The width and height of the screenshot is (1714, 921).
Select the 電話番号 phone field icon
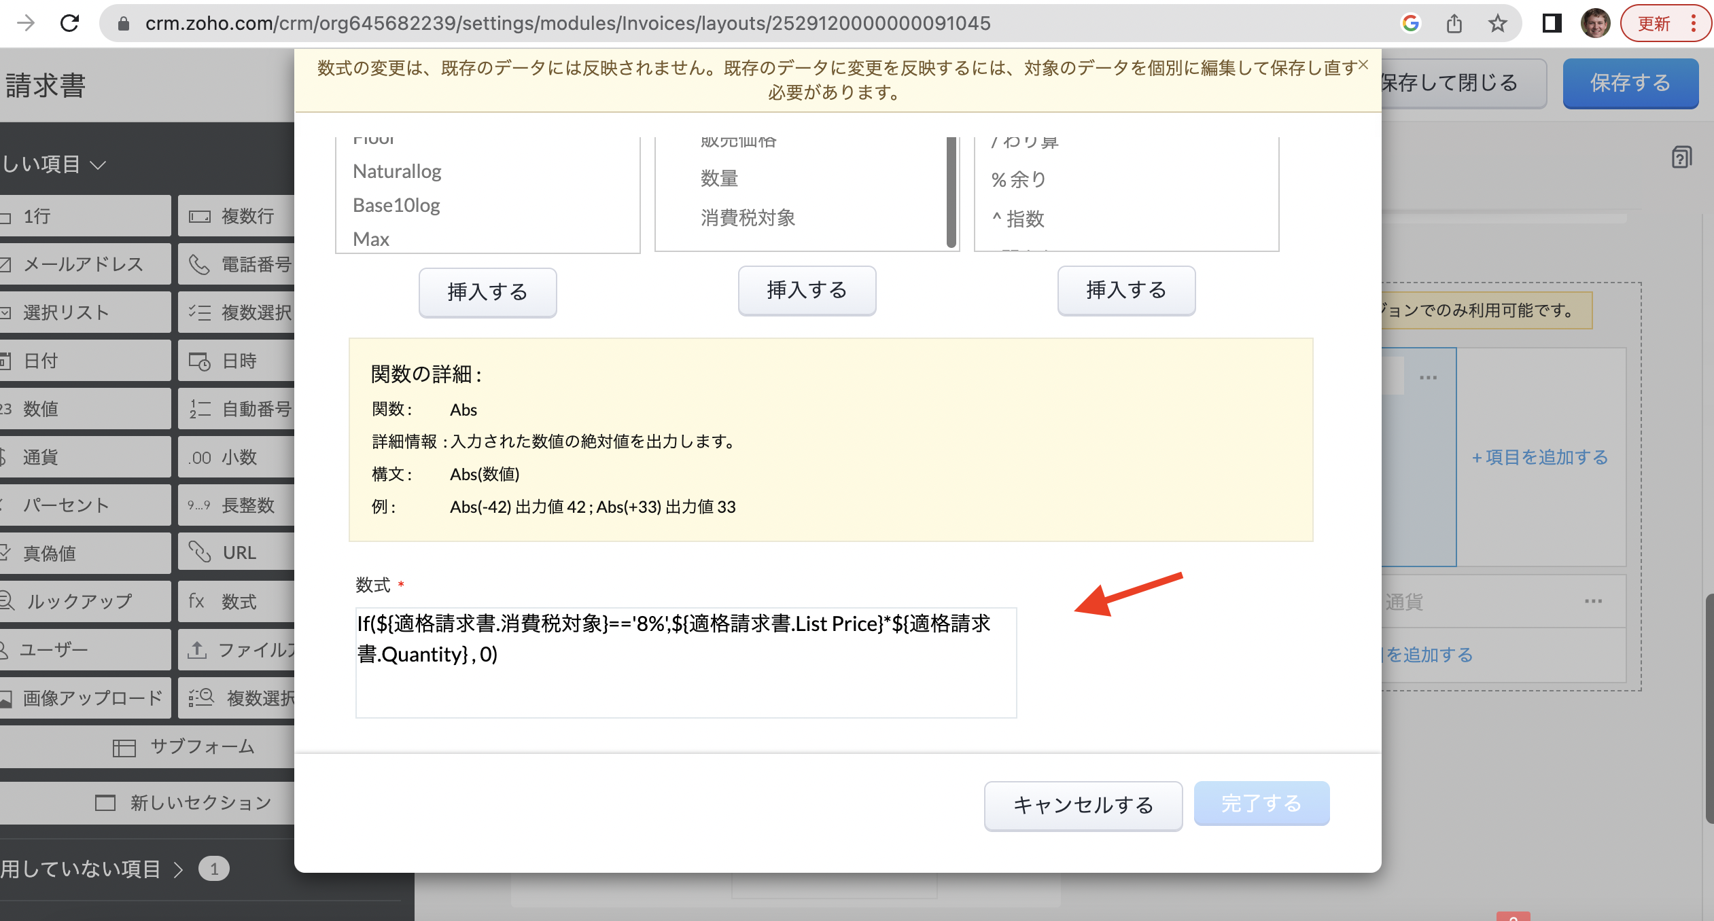[x=199, y=264]
